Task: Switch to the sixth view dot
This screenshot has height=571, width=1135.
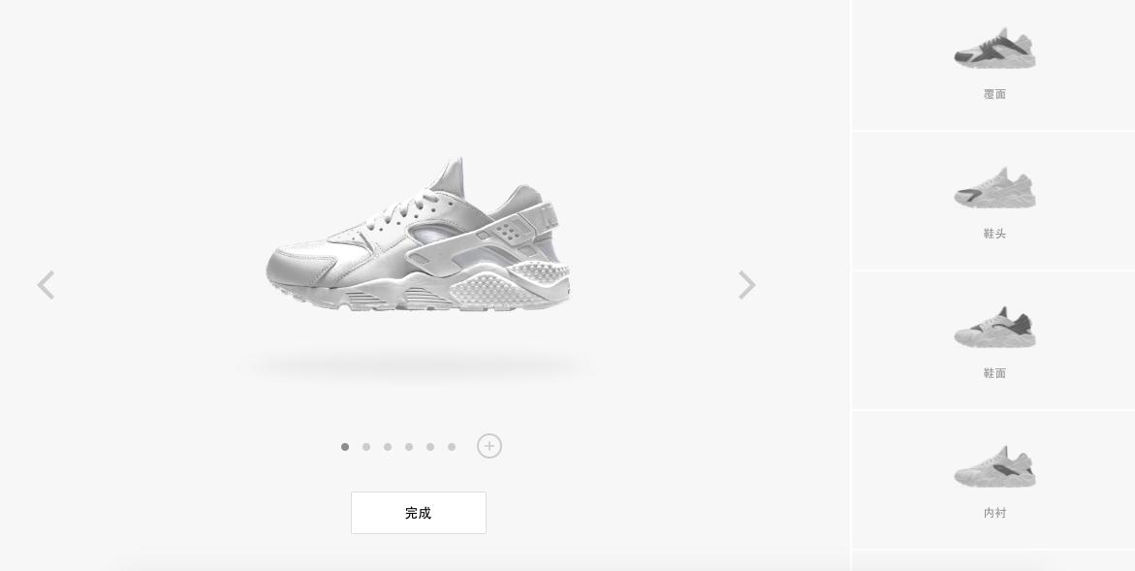Action: (x=452, y=447)
